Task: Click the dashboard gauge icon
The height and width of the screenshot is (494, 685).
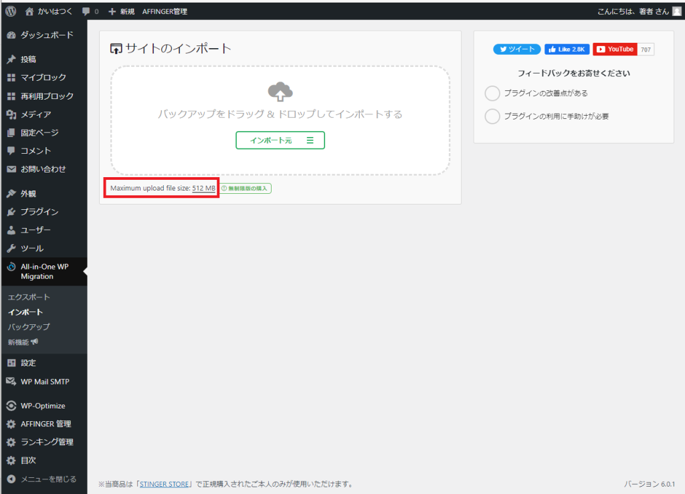Action: [x=11, y=35]
